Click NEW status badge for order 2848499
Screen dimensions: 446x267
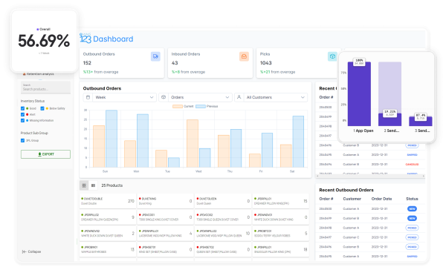[412, 218]
